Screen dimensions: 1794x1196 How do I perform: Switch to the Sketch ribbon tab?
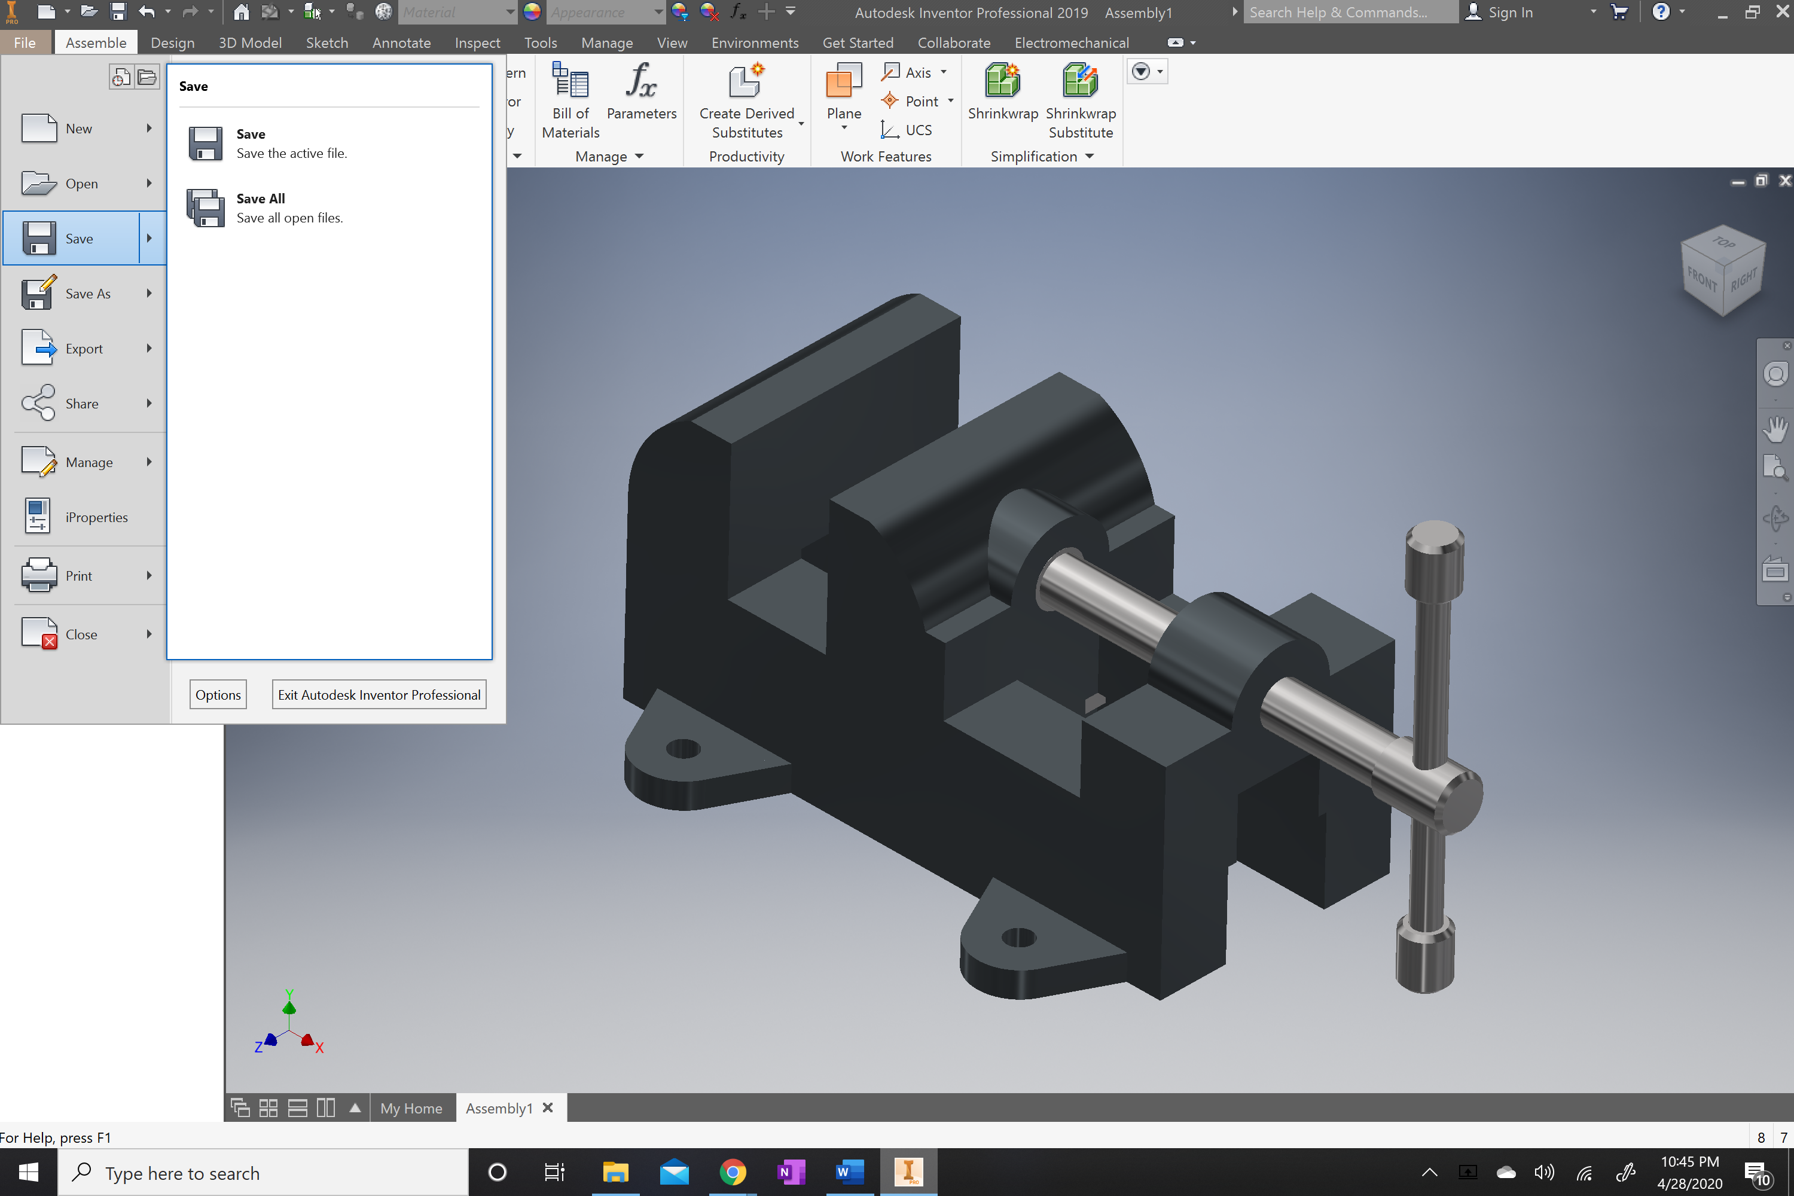pos(327,42)
